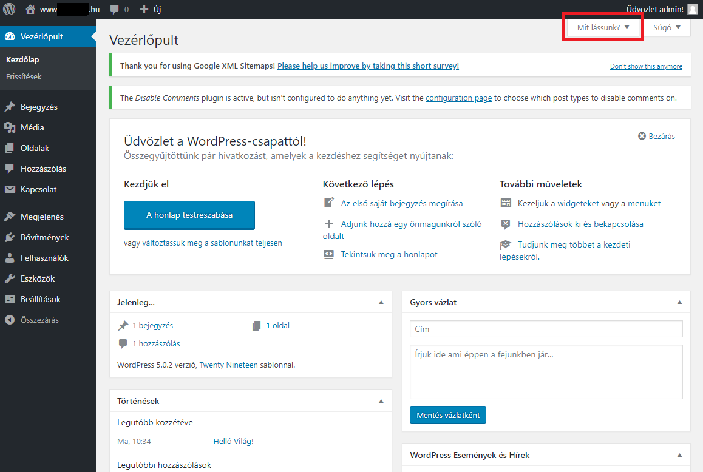
Task: Click the Üdvözlet admin! account text
Action: coord(655,10)
